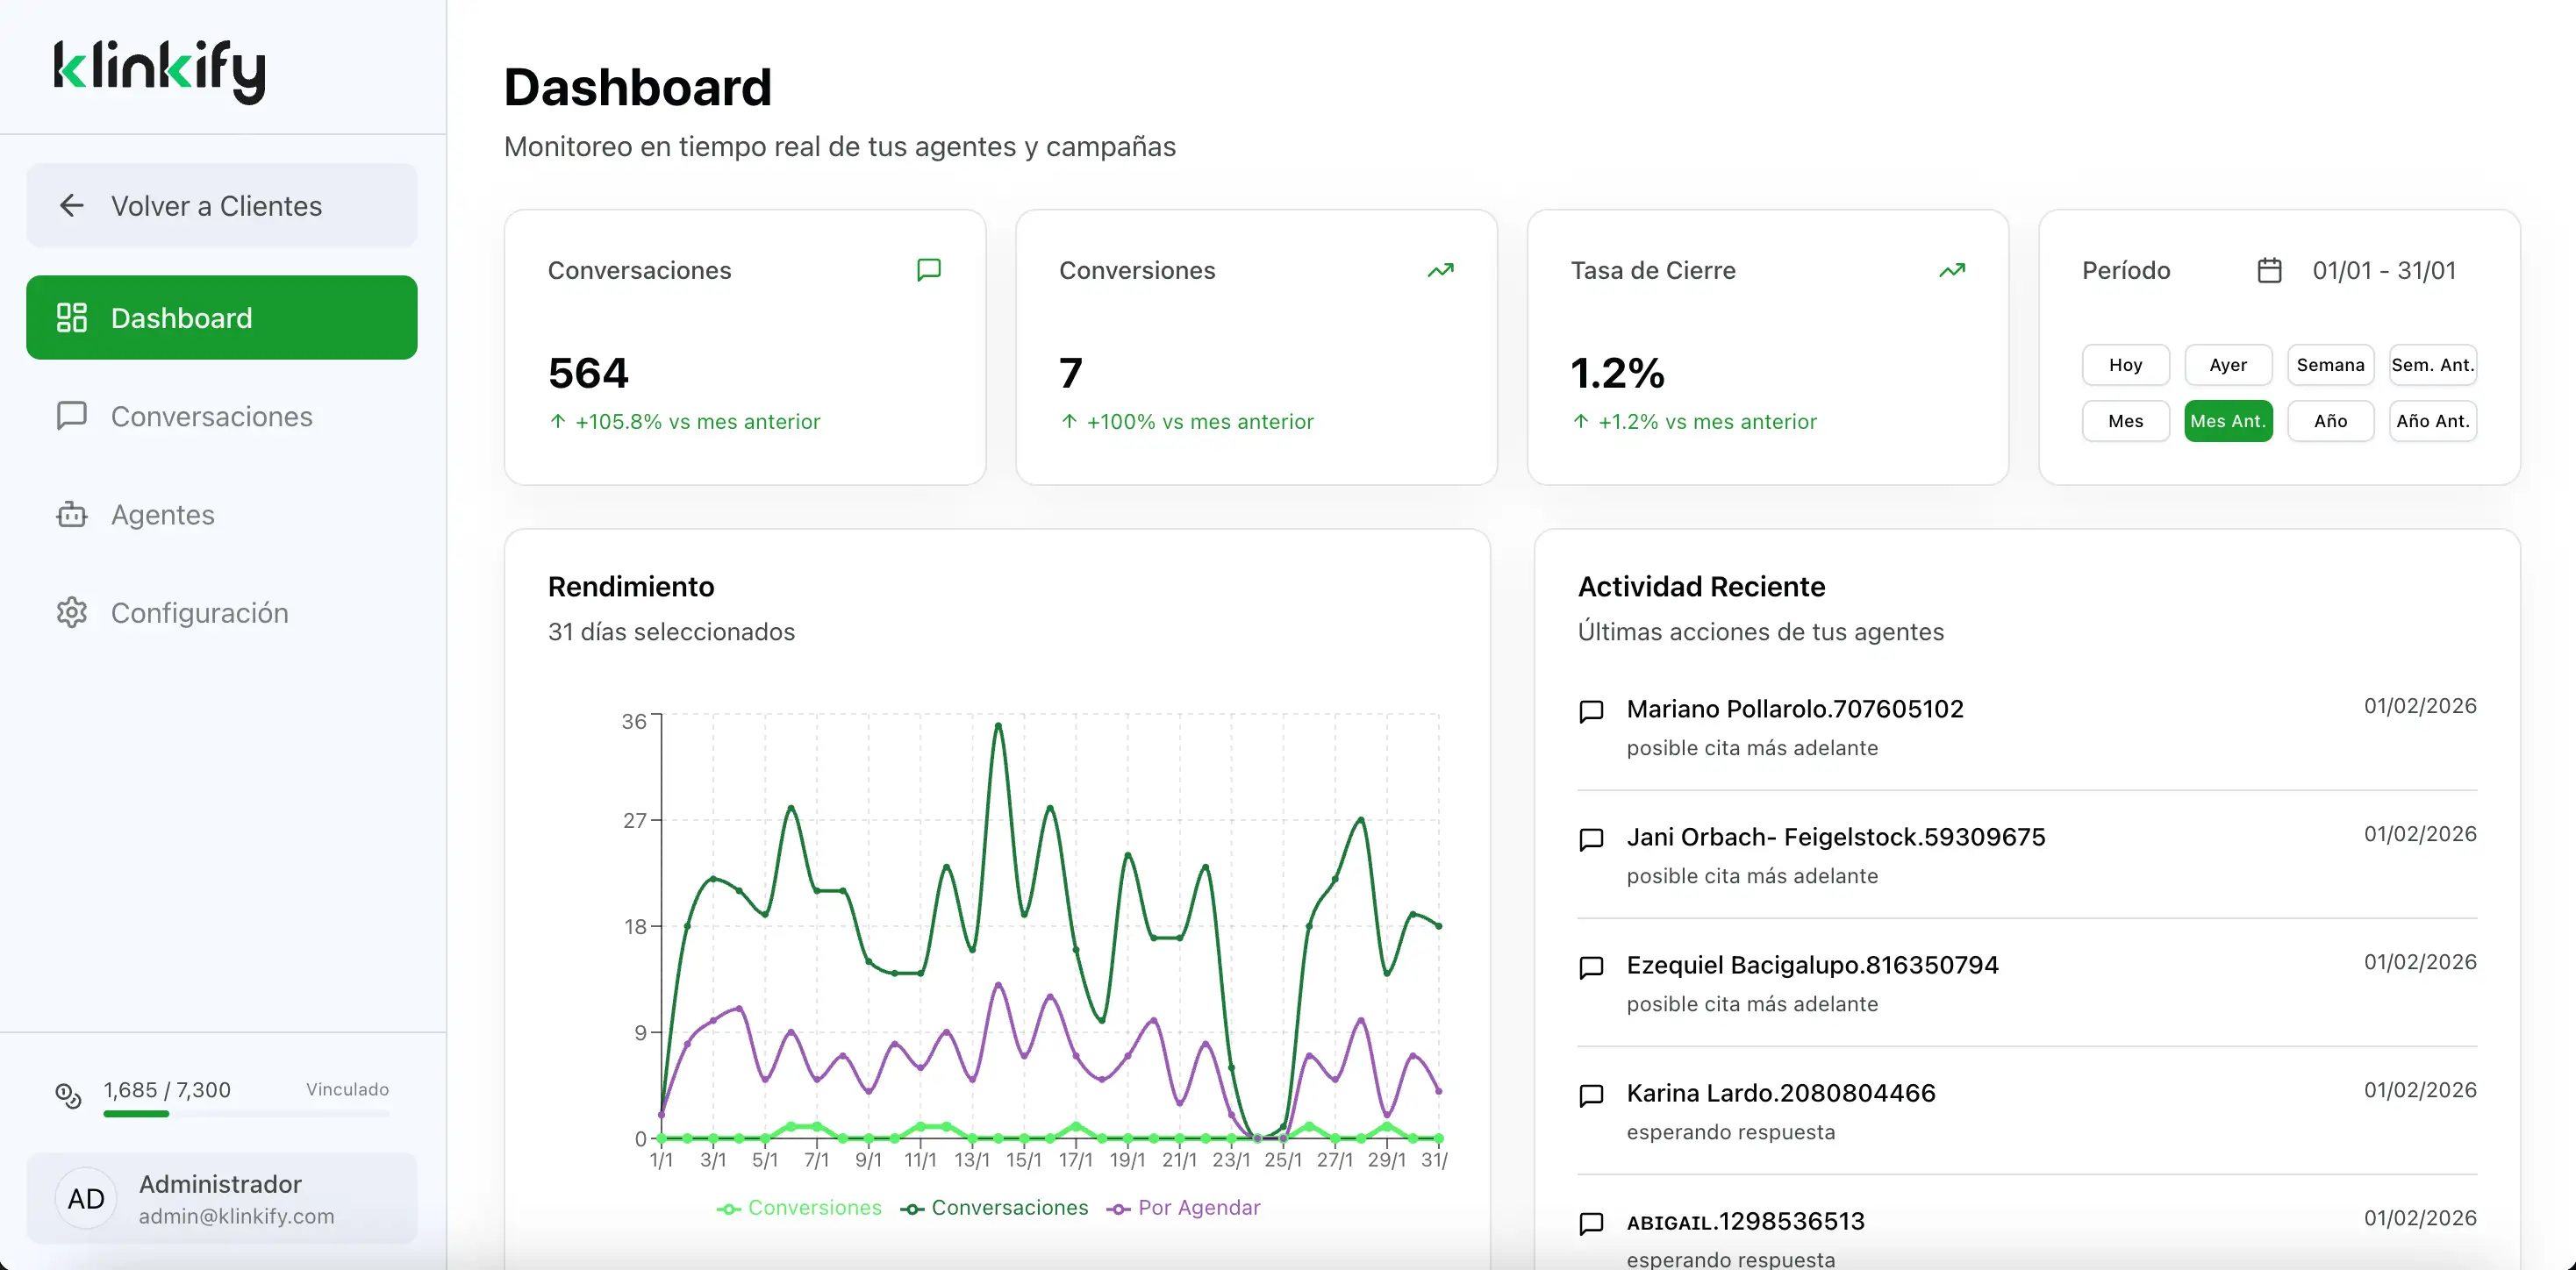Open Agentes section in sidebar
This screenshot has width=2576, height=1270.
(x=162, y=515)
